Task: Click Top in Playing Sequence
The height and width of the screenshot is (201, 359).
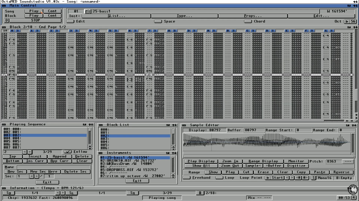Action: (13, 157)
